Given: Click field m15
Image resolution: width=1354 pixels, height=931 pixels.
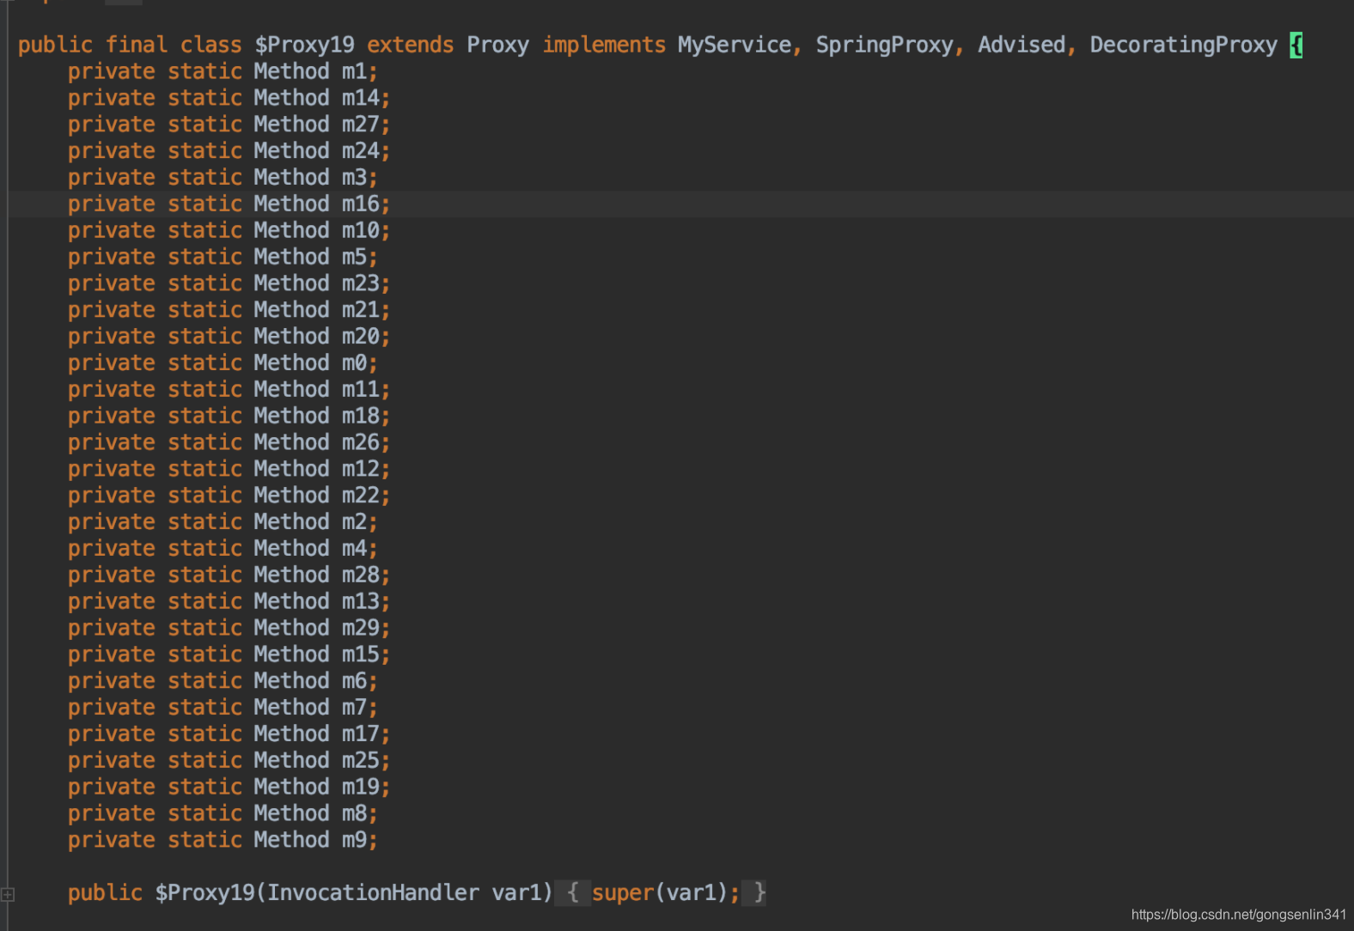Looking at the screenshot, I should click(360, 654).
